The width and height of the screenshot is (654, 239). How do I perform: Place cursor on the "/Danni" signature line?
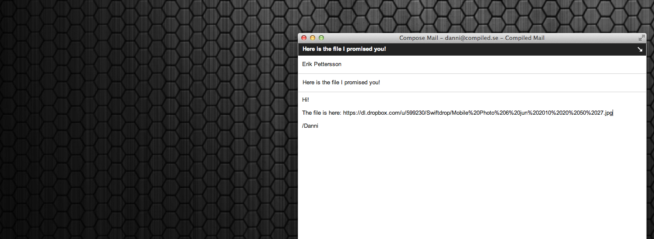coord(310,126)
